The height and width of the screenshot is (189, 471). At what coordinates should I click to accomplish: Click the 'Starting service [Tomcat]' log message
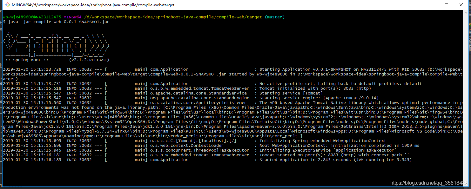click(291, 93)
